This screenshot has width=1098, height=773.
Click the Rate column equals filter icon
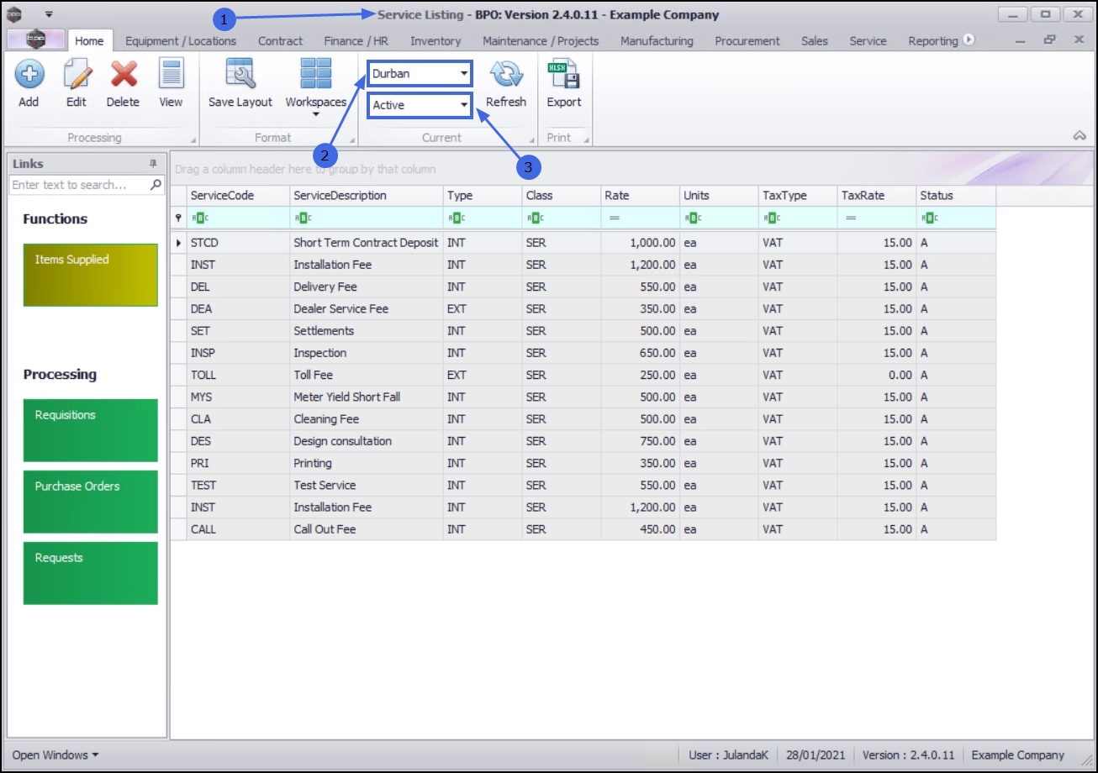click(615, 218)
